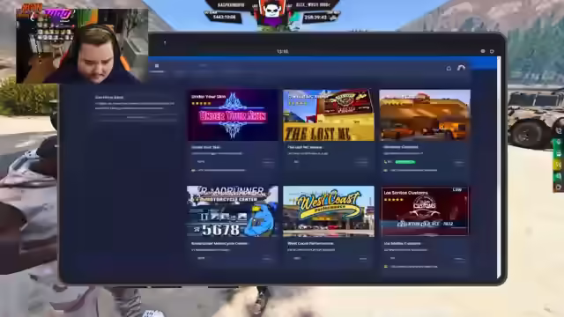Click the phone icon on the orange building card

click(386, 162)
